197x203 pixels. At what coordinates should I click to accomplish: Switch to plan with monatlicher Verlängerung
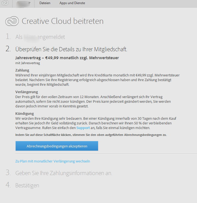coord(53,161)
